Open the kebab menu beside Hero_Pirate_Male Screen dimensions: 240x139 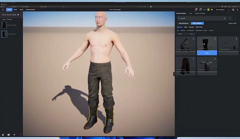[x=20, y=15]
